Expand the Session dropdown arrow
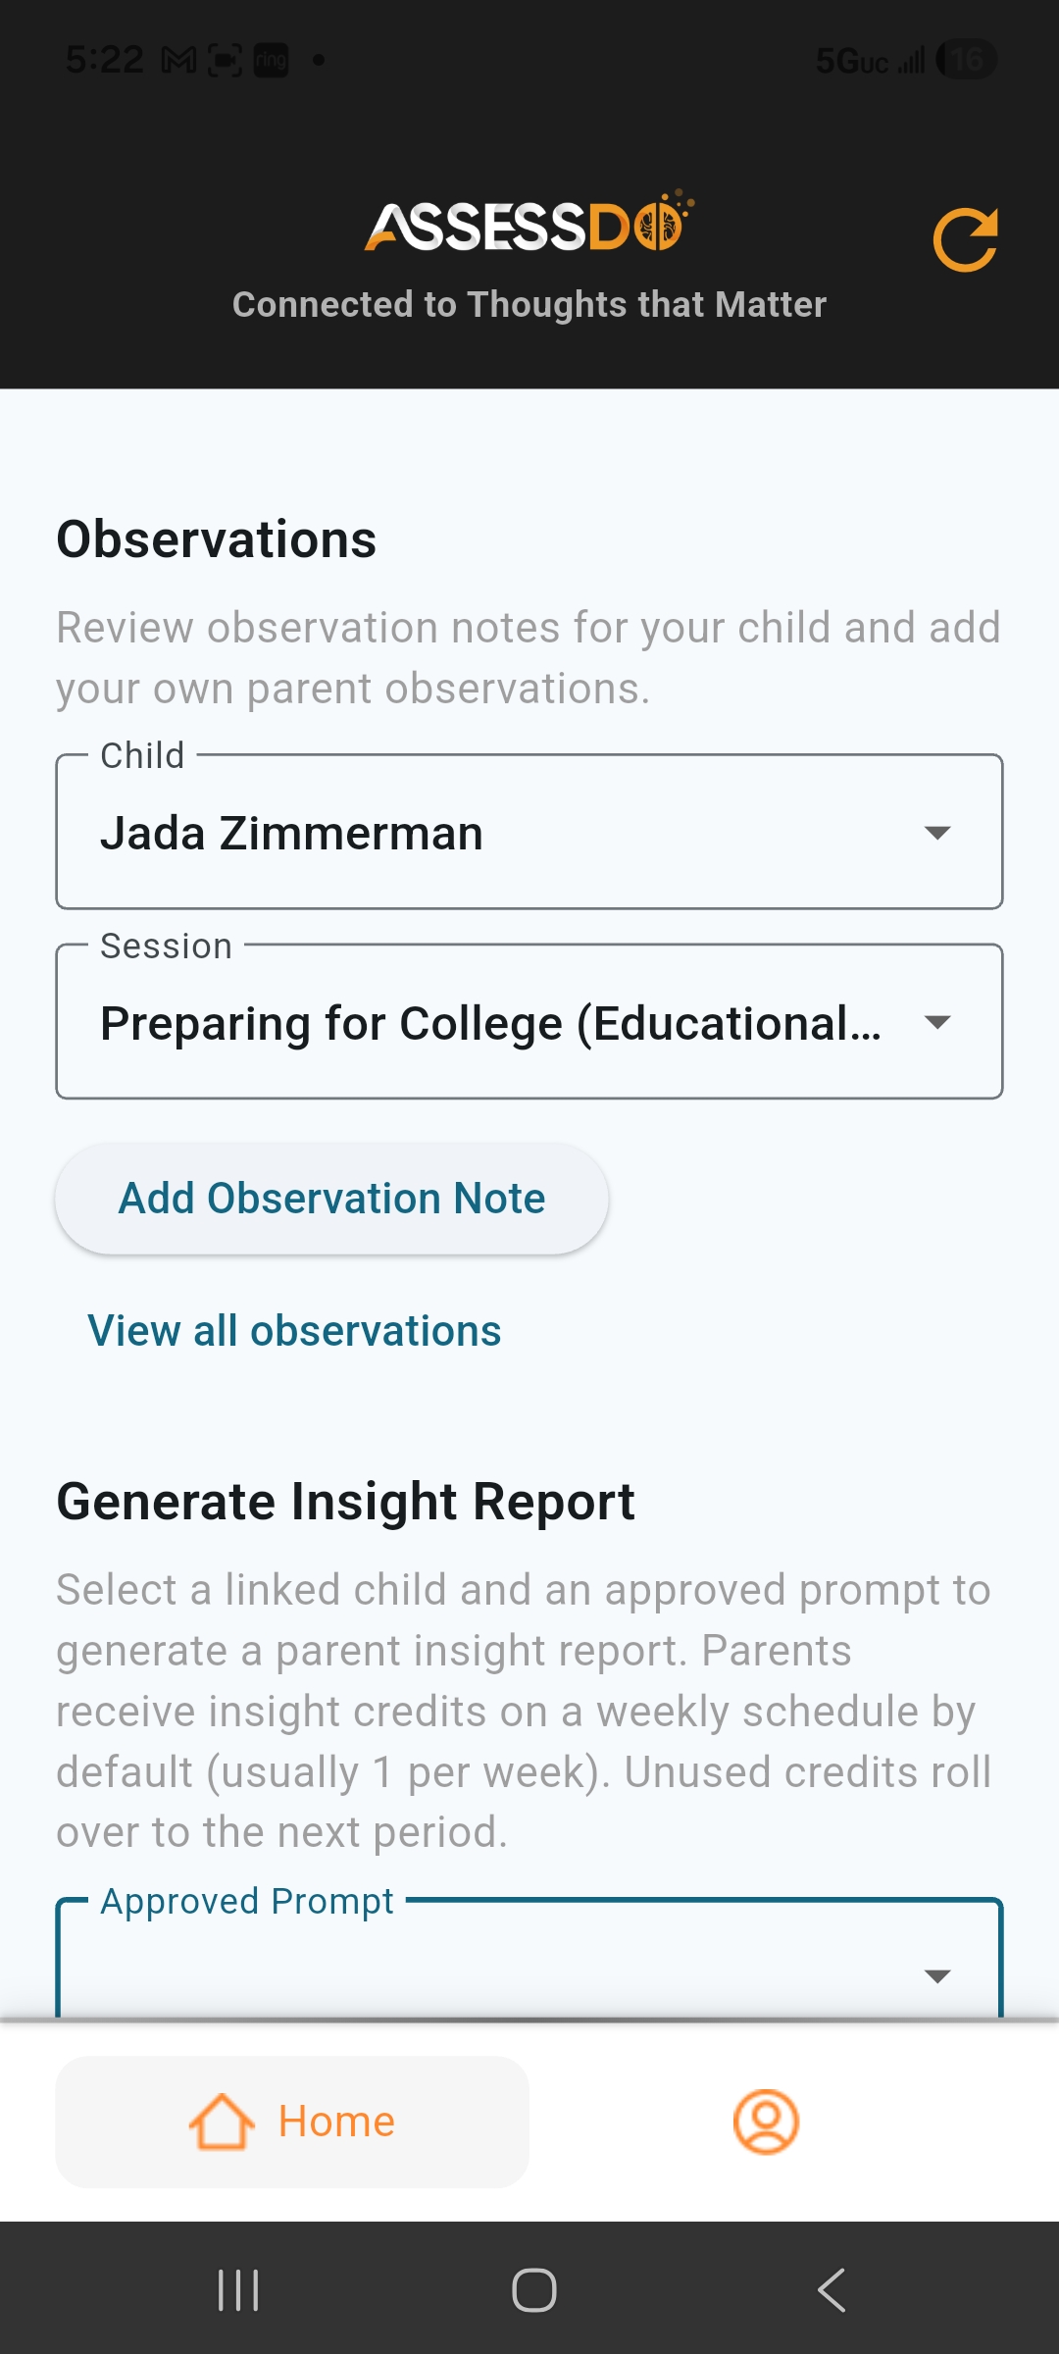This screenshot has height=2354, width=1059. (937, 1023)
